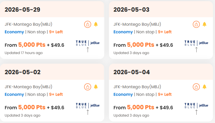Click TrueBlue JetBlue logo on 2026-05-04 card
The image size is (215, 123).
click(196, 105)
